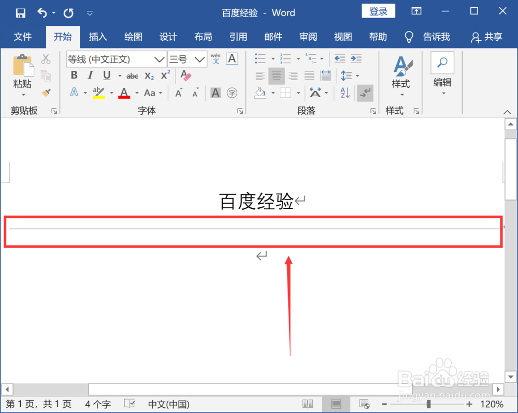Redo the last action
Viewport: 518px width, 413px height.
coord(68,13)
